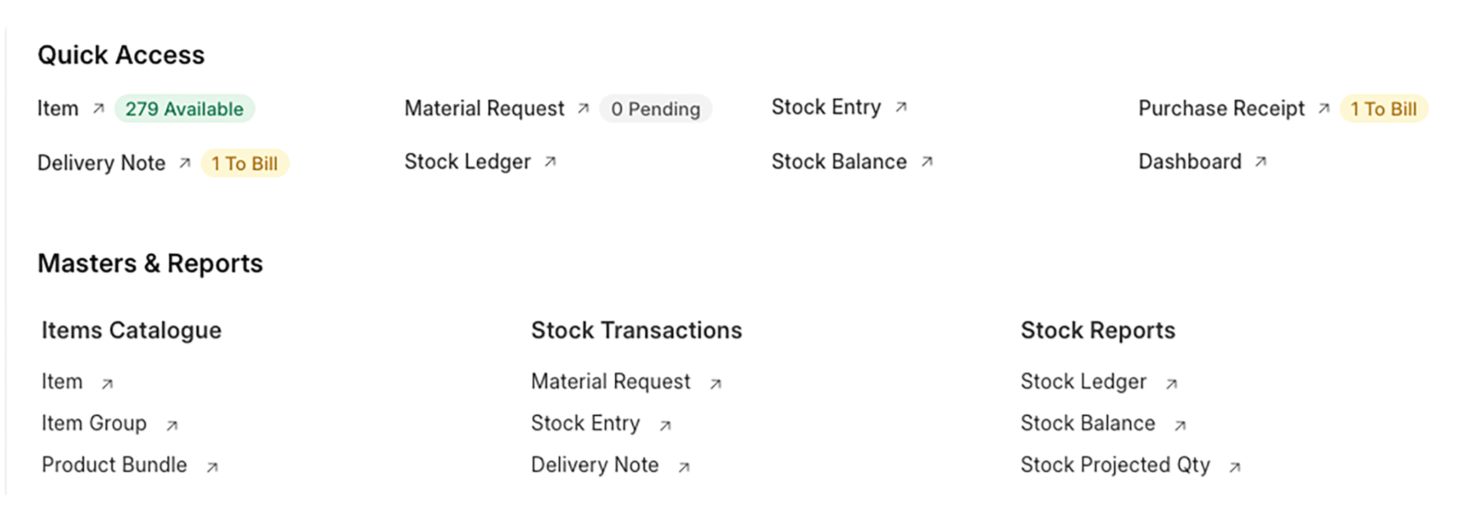Viewport: 1475px width, 521px height.
Task: Click arrow icon next to Quick Access Item
Action: [x=99, y=109]
